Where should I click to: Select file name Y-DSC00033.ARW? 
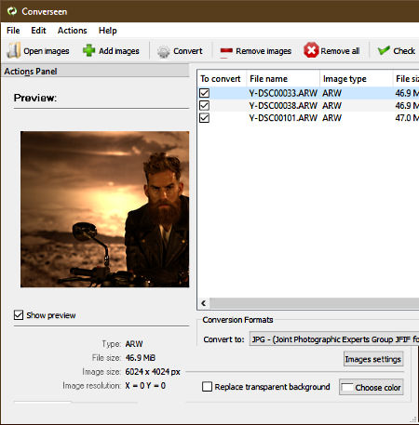pos(283,93)
